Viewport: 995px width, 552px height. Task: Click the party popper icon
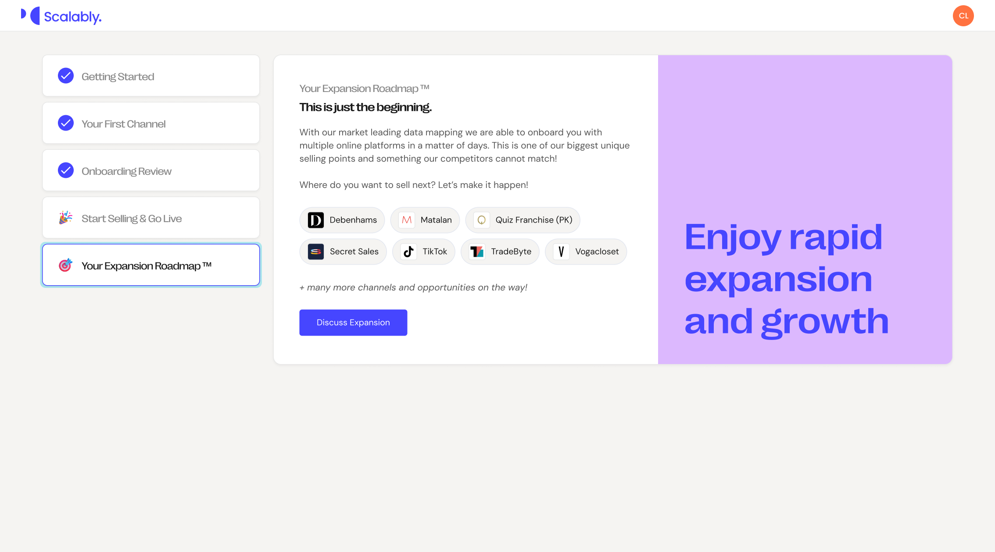click(x=66, y=218)
